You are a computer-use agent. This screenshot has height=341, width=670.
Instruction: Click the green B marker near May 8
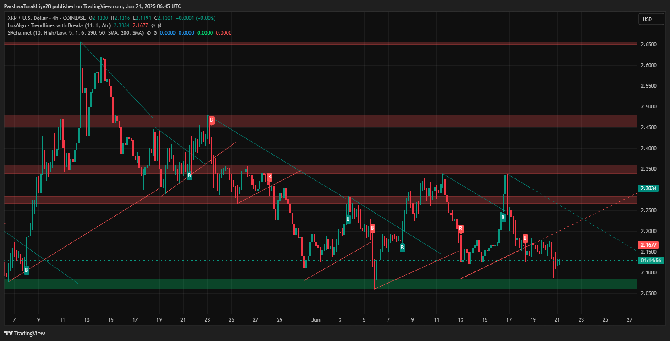[x=26, y=270]
